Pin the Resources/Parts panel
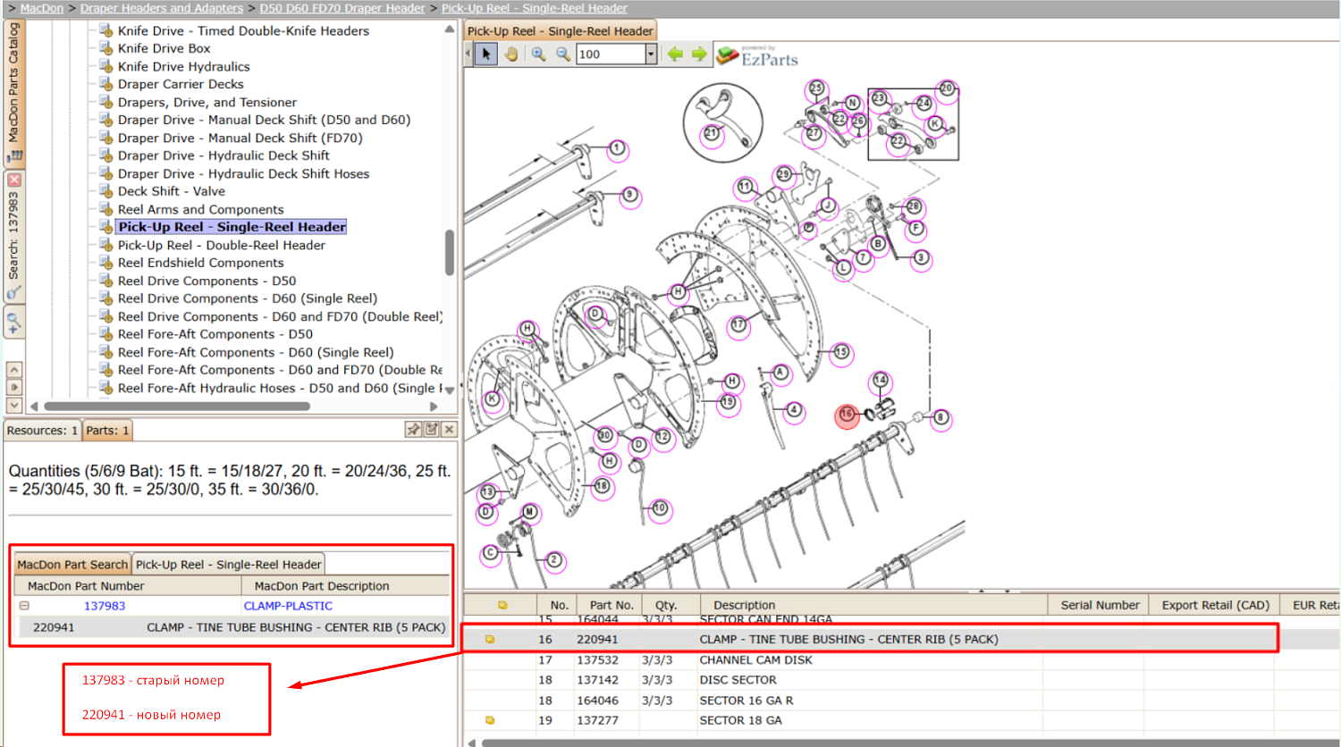Image resolution: width=1341 pixels, height=747 pixels. pyautogui.click(x=413, y=430)
